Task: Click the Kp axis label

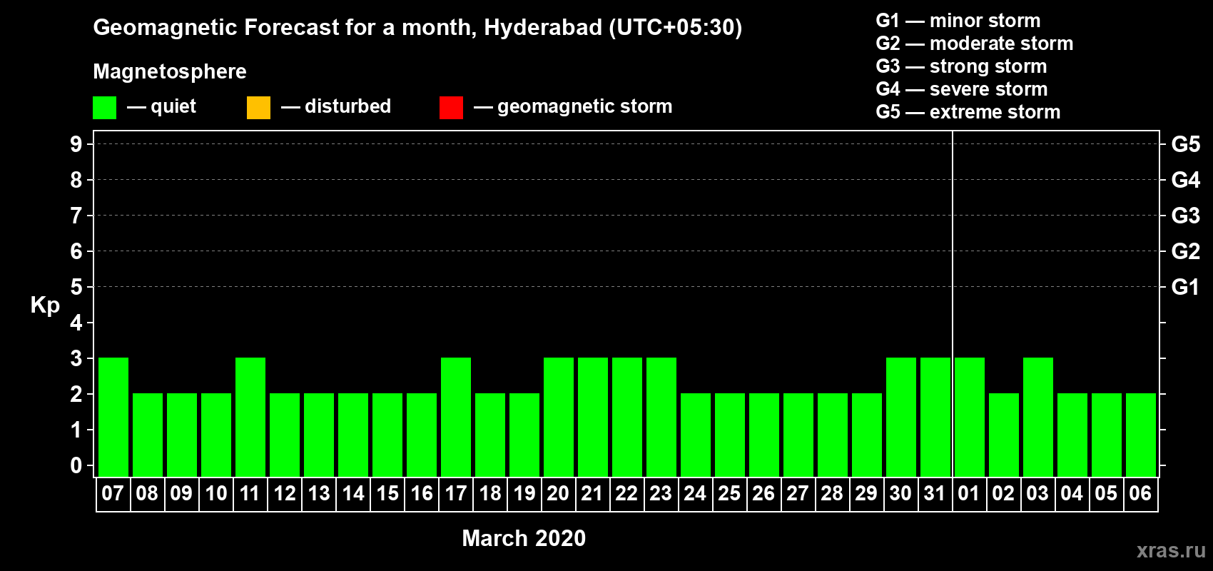Action: [x=45, y=305]
